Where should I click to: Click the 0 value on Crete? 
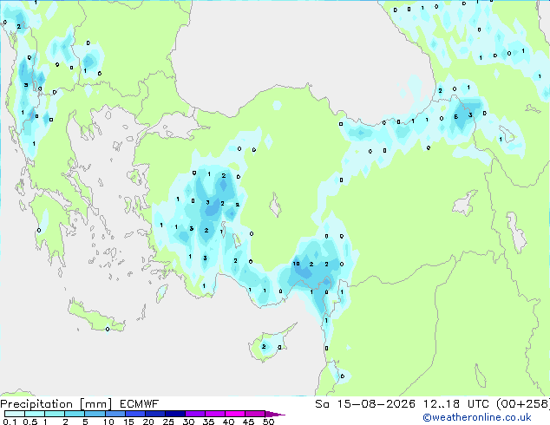(108, 329)
